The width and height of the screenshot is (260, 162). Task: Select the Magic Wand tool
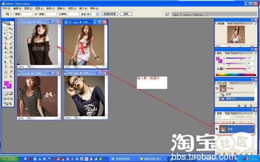click(11, 33)
